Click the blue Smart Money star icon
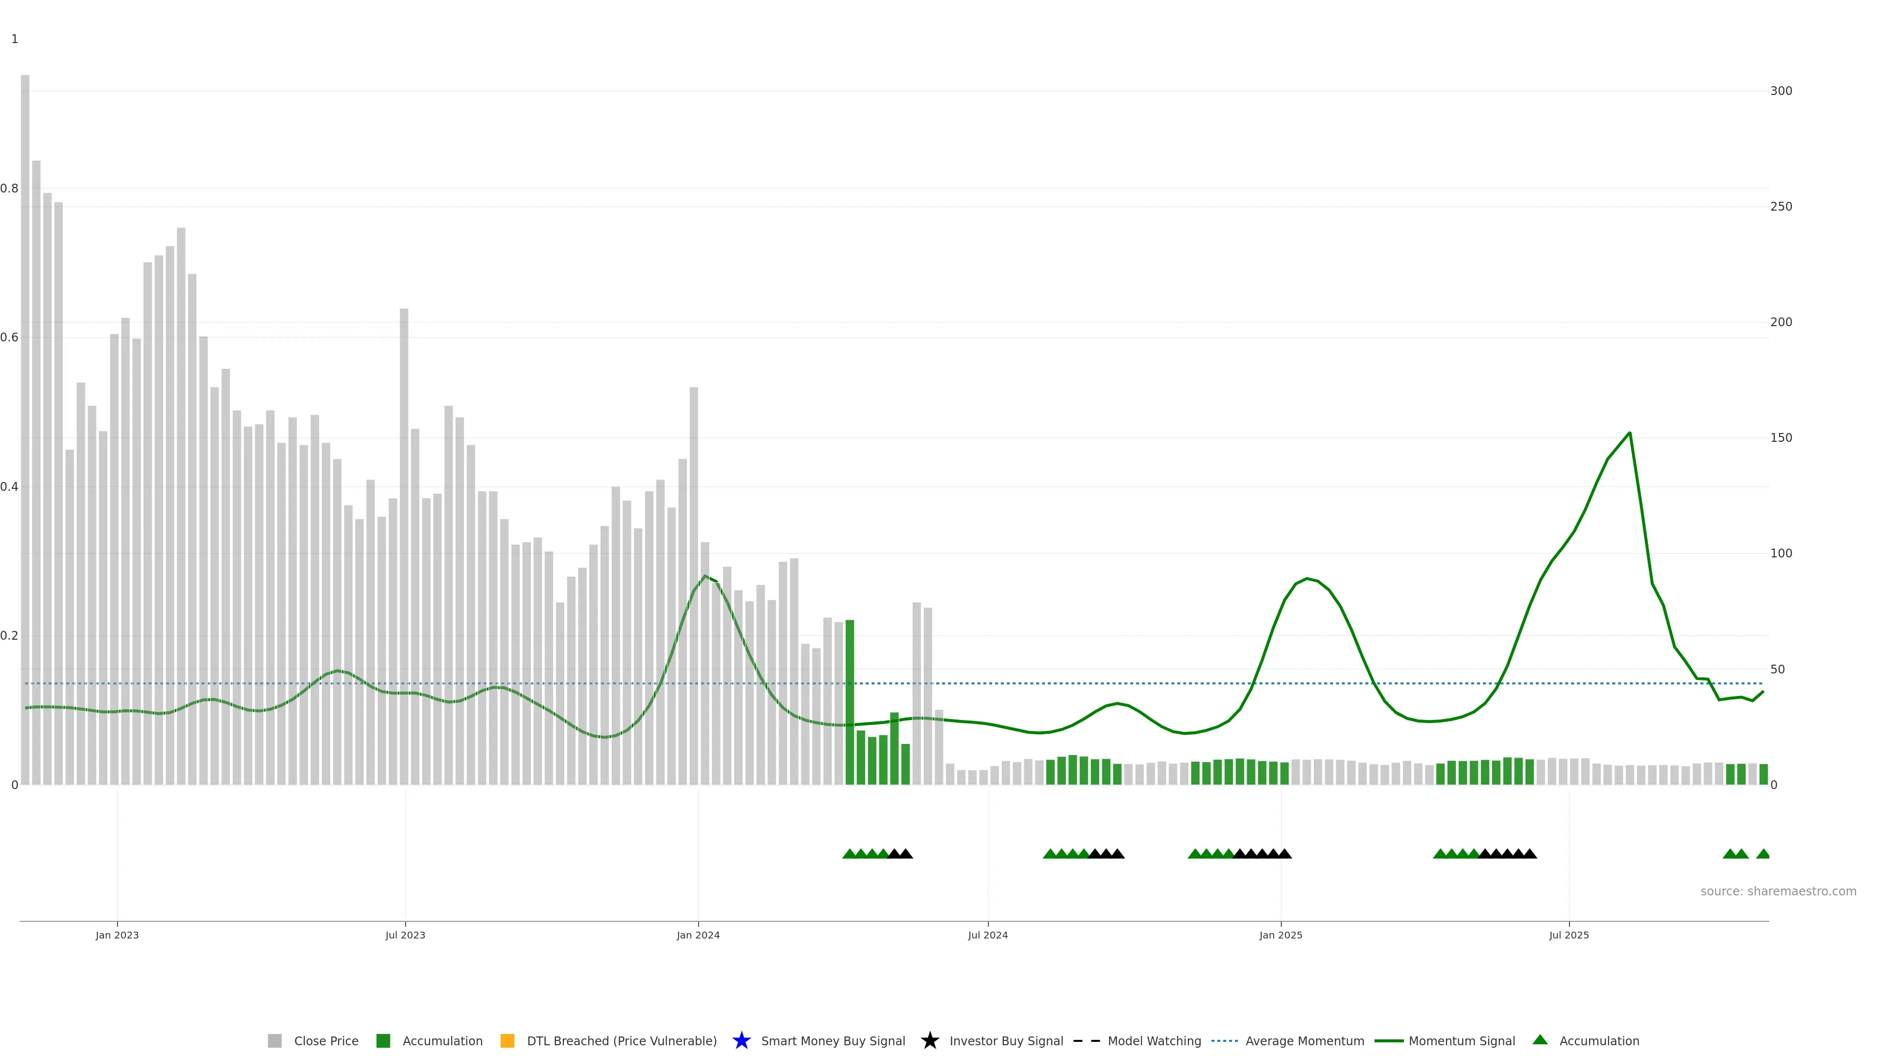1881x1058 pixels. pos(741,1040)
